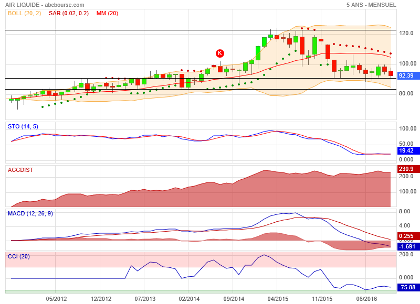Click the 8.00 MACD axis label
Screen dimensions: 420x304
point(404,211)
